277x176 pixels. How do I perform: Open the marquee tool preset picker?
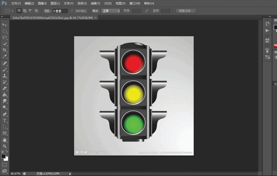point(12,11)
